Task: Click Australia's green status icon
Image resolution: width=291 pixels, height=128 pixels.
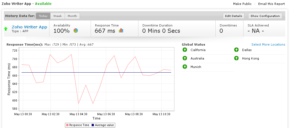Action: [x=185, y=58]
